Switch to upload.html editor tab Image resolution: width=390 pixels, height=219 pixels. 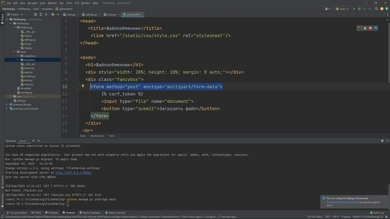tap(133, 15)
